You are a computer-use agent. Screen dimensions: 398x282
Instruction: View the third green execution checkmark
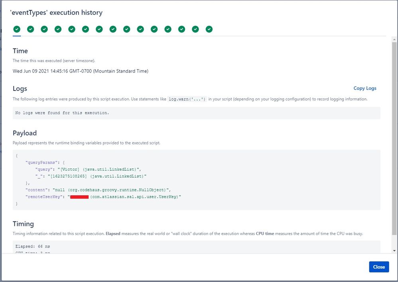[x=44, y=29]
